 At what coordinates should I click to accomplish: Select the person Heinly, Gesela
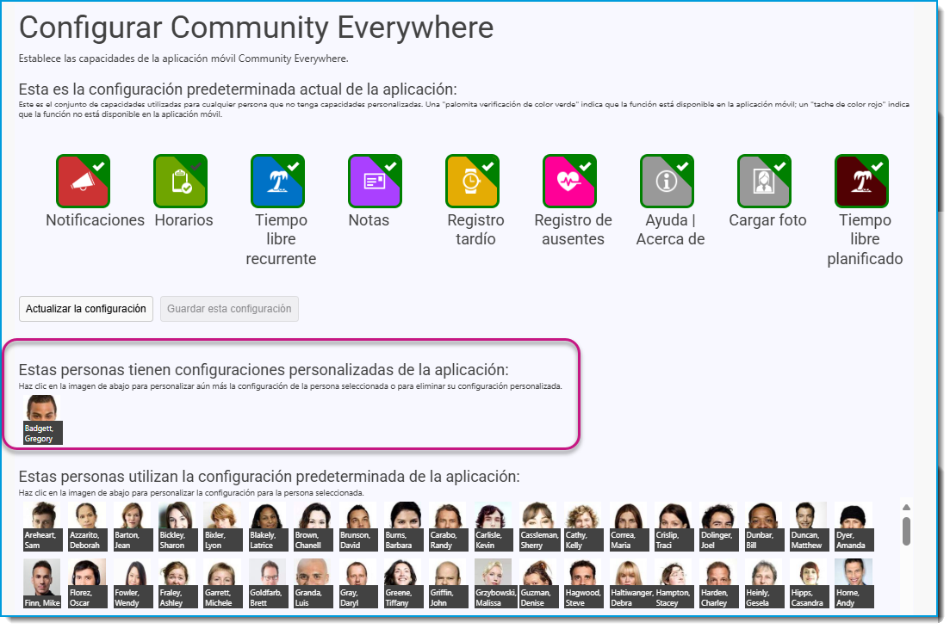(764, 583)
